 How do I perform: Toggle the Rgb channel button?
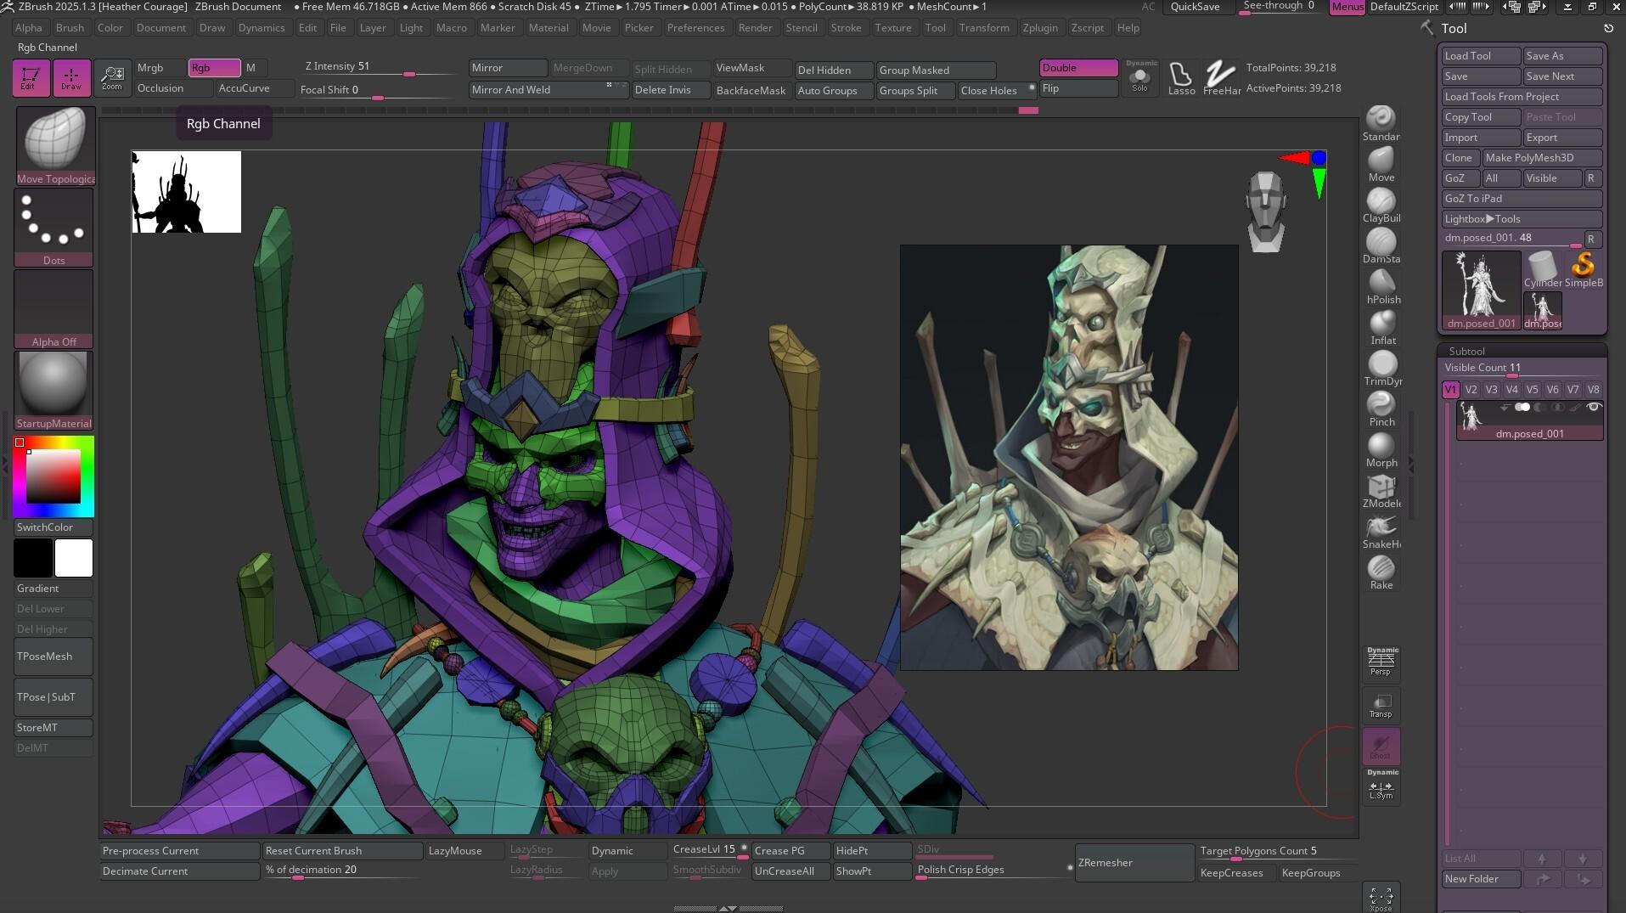click(x=214, y=68)
